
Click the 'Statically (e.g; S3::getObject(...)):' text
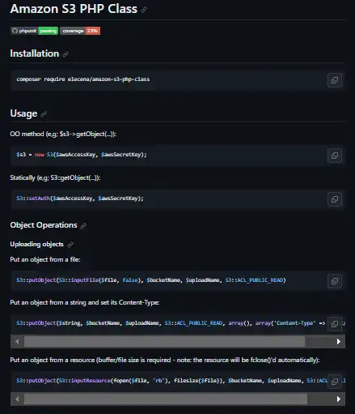point(55,177)
